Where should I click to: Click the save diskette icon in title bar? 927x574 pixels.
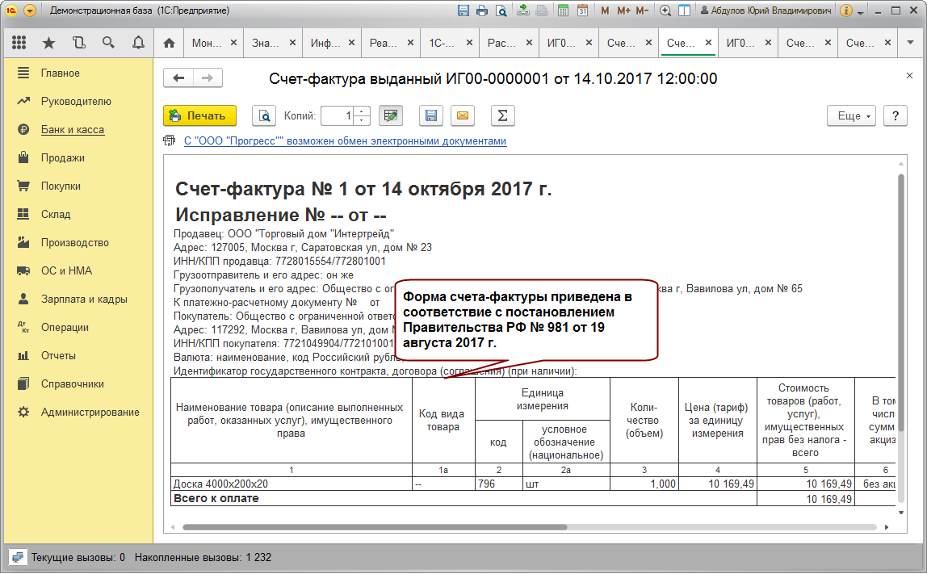point(463,10)
